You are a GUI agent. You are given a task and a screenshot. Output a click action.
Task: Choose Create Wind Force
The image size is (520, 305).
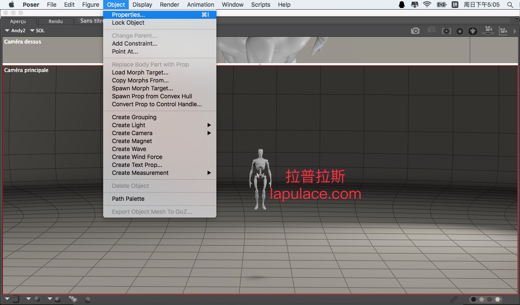(160, 157)
